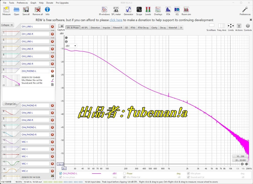Change CH3_PHONO-L trace colour icon
The height and width of the screenshot is (184, 253).
point(52,80)
